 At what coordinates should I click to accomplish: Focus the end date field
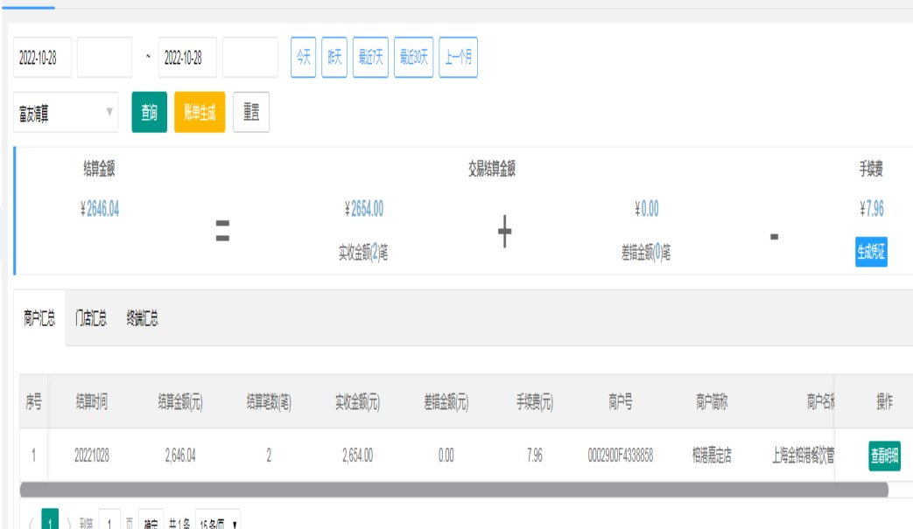click(187, 58)
